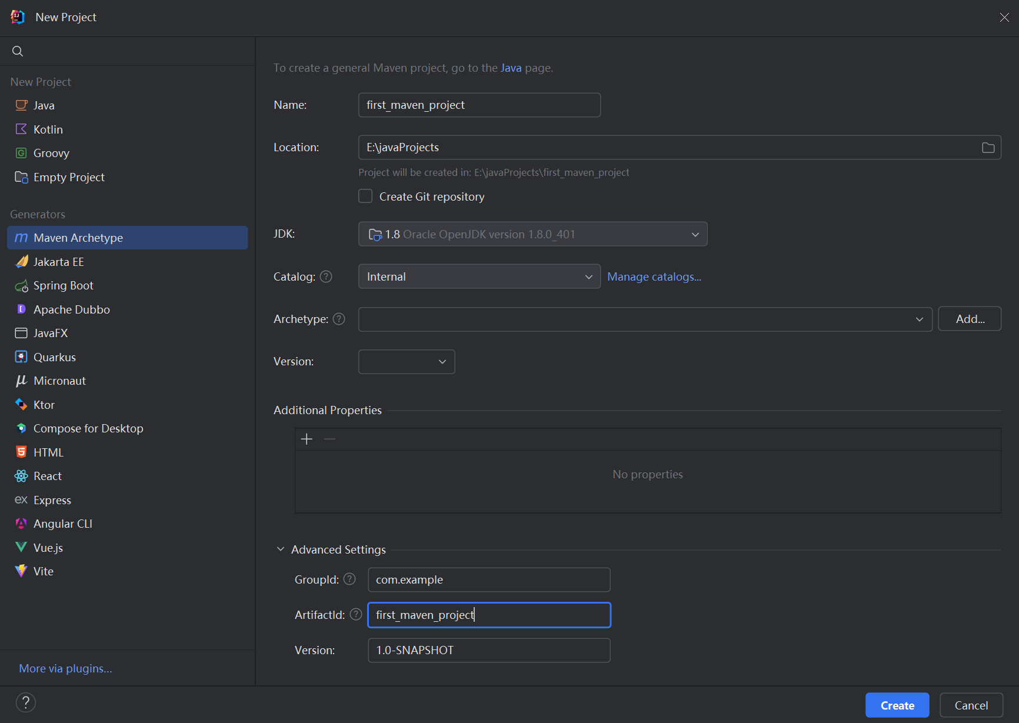Open More via plugins link
Viewport: 1019px width, 723px height.
(65, 668)
